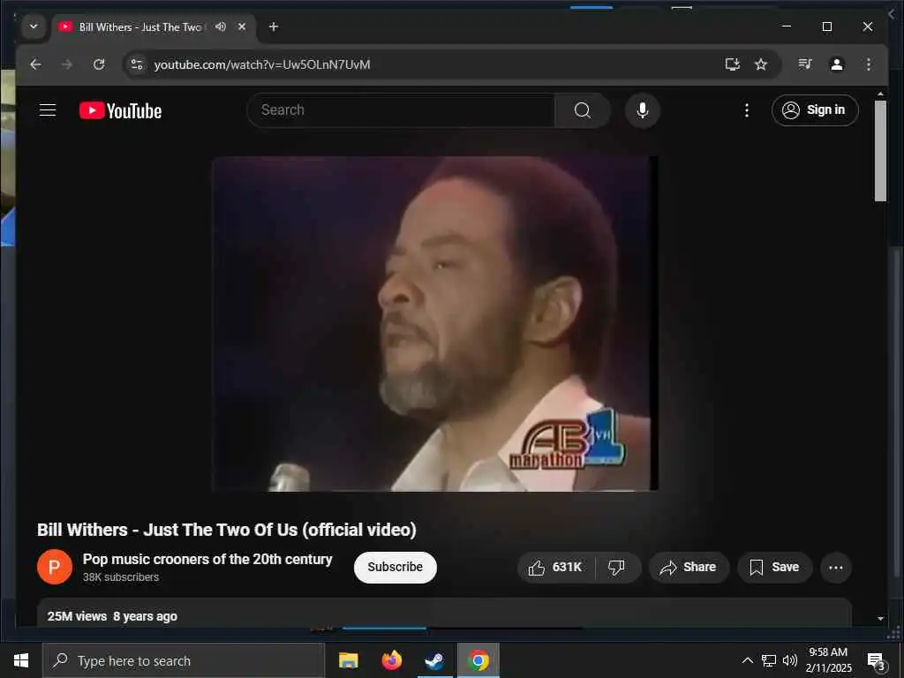
Task: Show hidden system tray icons chevron
Action: (x=747, y=660)
